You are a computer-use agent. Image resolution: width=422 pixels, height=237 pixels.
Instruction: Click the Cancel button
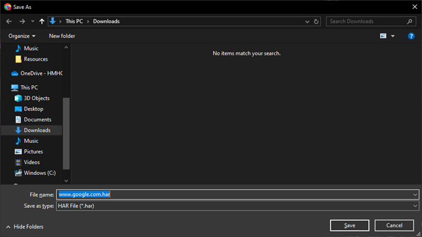[x=395, y=226]
